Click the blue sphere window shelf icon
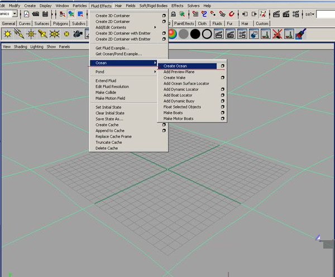The width and height of the screenshot is (335, 277). (x=253, y=34)
